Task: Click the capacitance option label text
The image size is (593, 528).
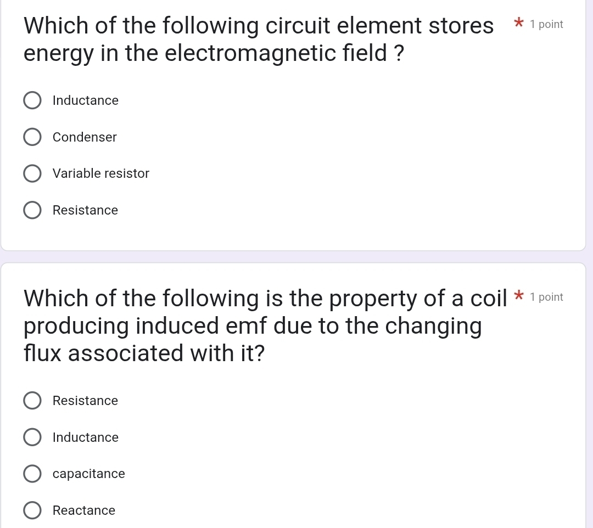Action: [89, 474]
